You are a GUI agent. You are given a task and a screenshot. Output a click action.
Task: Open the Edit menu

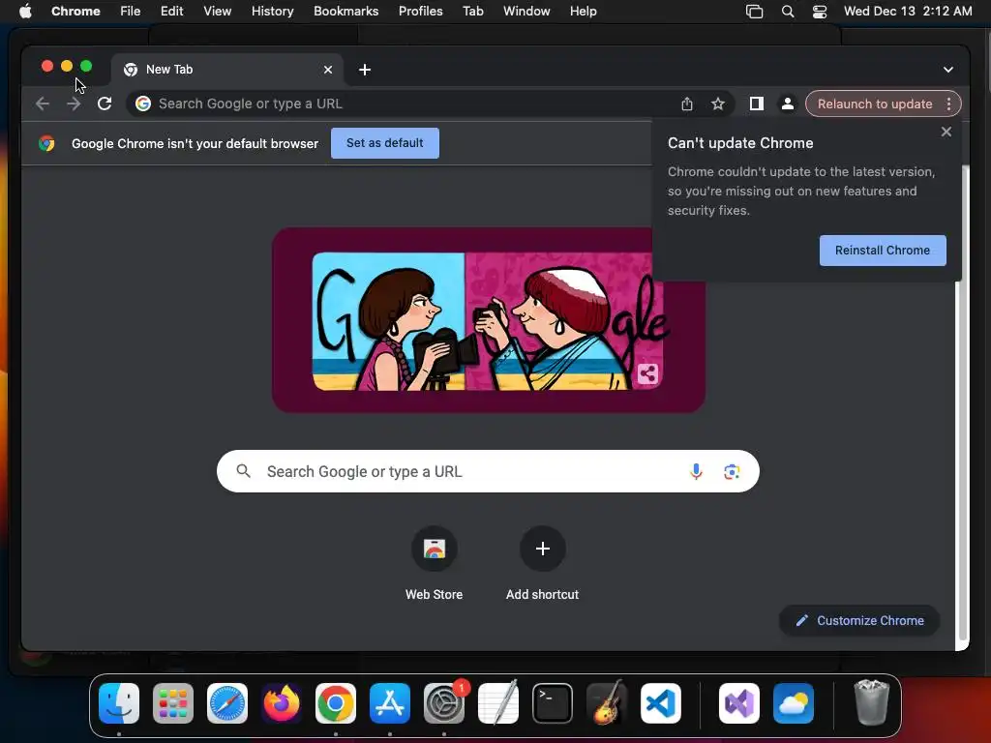point(171,11)
